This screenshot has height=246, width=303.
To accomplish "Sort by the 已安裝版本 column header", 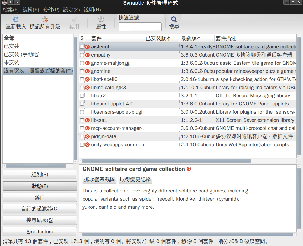I will tap(162, 38).
